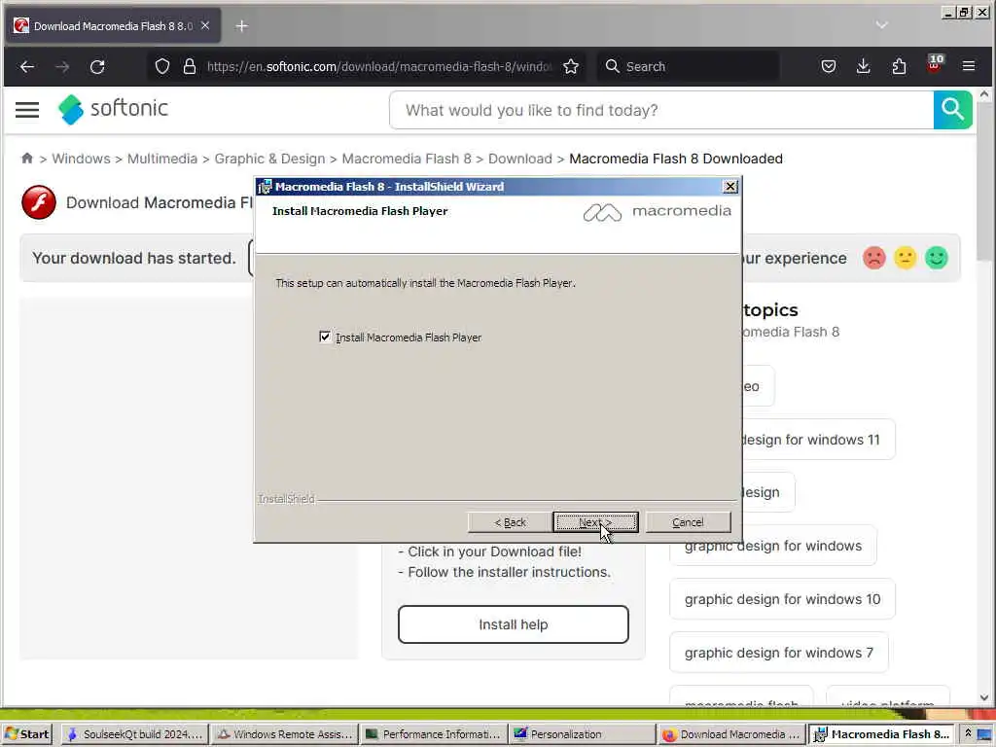Switch to Personalization taskbar item
The height and width of the screenshot is (747, 996).
pos(582,734)
